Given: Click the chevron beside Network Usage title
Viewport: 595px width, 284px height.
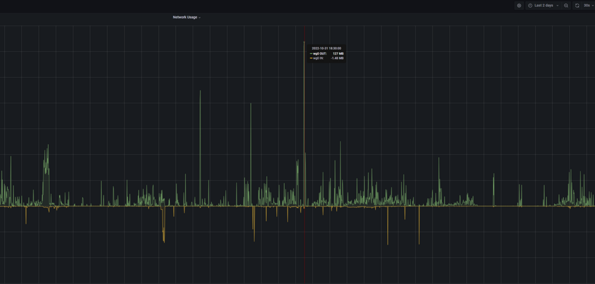Looking at the screenshot, I should tap(199, 17).
